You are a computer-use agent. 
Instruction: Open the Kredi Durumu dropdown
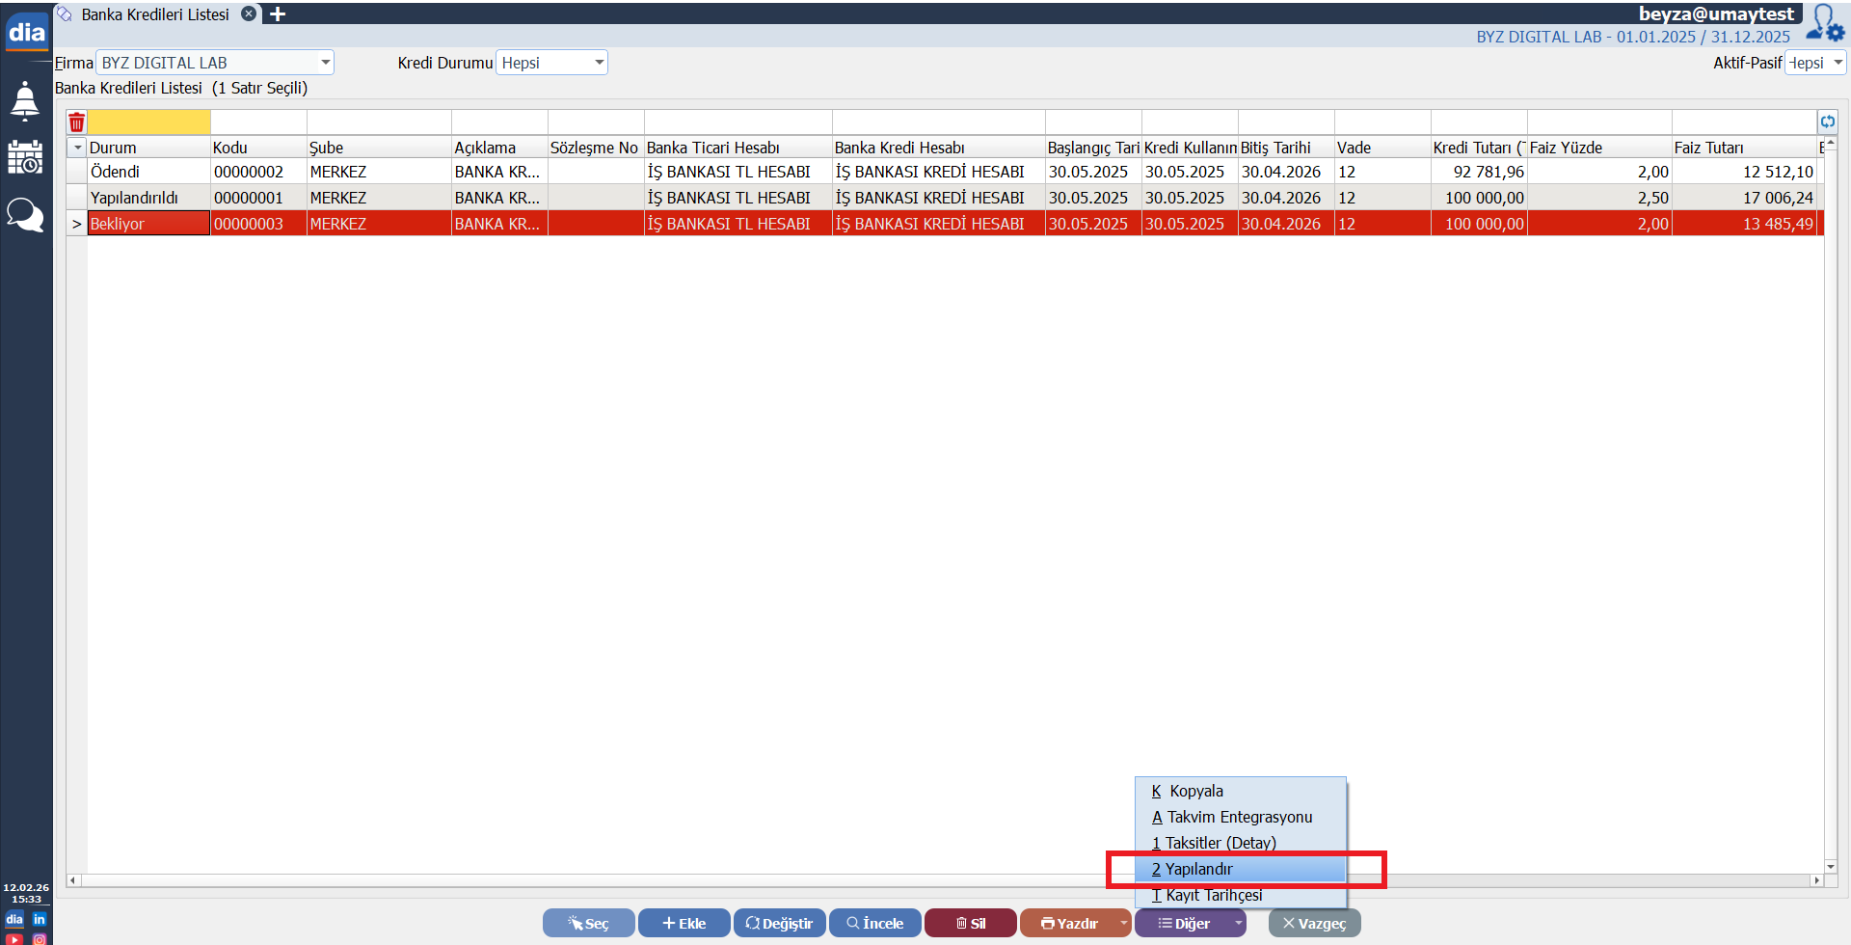tap(599, 63)
